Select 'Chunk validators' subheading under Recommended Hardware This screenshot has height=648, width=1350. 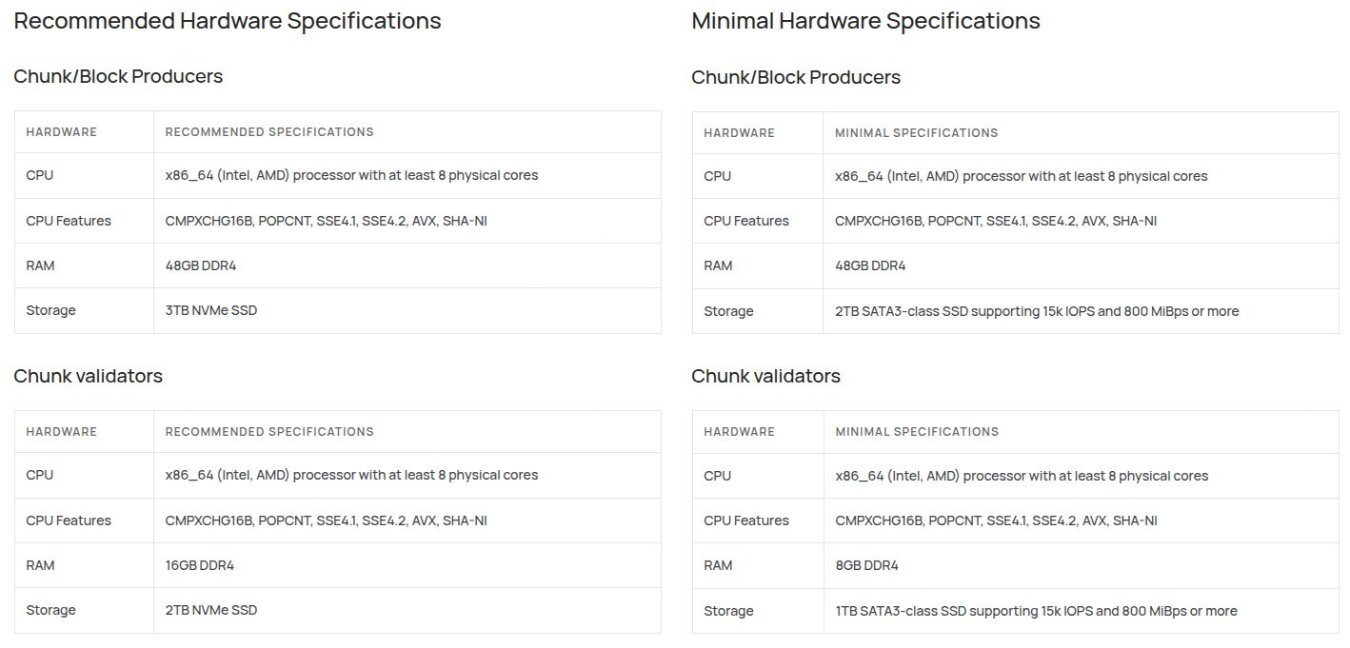coord(88,376)
